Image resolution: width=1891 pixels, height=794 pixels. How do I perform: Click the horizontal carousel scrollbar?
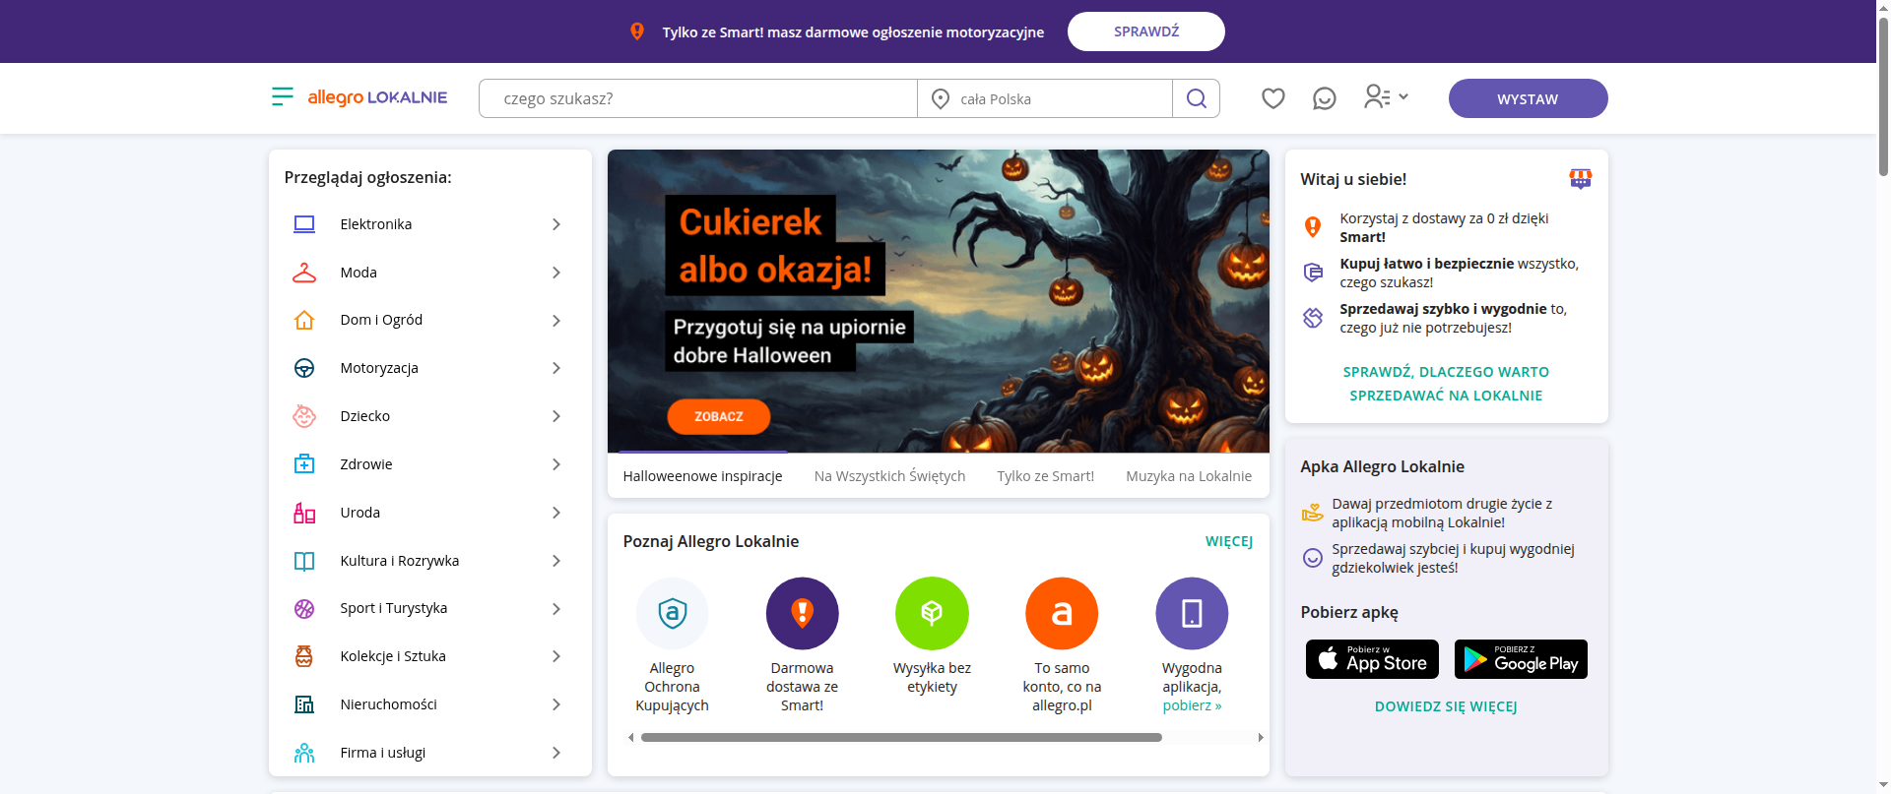901,737
